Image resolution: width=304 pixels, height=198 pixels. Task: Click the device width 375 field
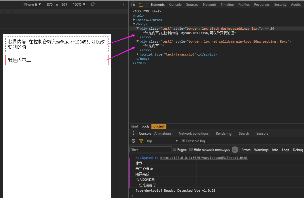50,4
